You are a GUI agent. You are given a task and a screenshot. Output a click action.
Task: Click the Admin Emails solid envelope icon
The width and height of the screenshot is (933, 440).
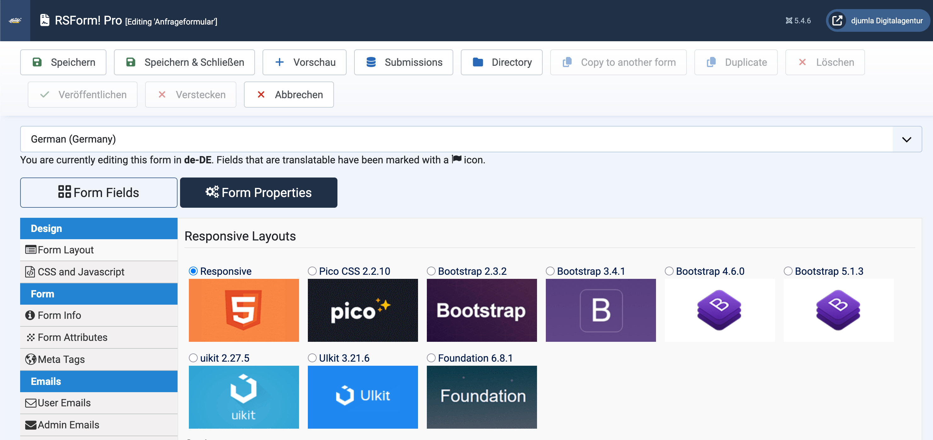(x=31, y=425)
